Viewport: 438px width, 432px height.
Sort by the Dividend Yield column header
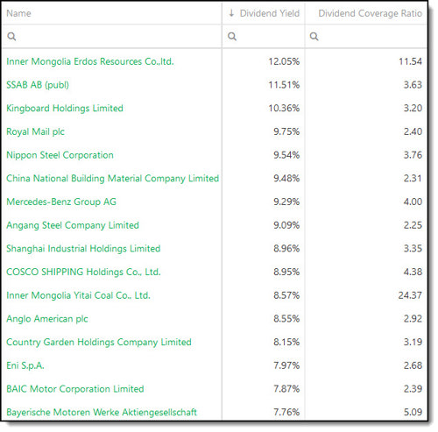(270, 13)
